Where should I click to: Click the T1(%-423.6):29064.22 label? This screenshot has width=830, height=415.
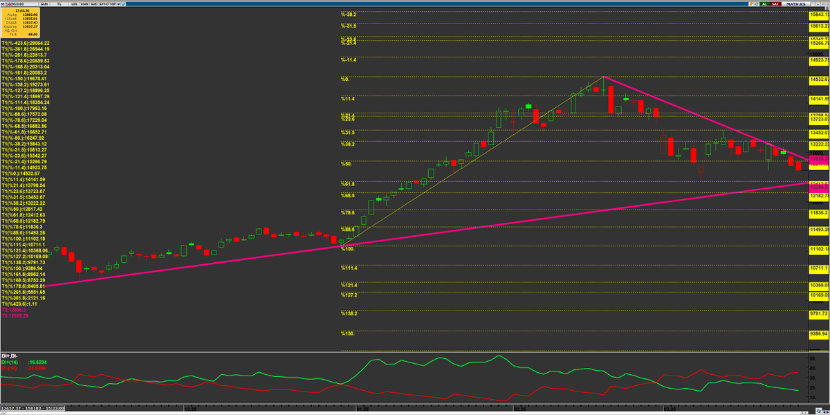(x=26, y=43)
